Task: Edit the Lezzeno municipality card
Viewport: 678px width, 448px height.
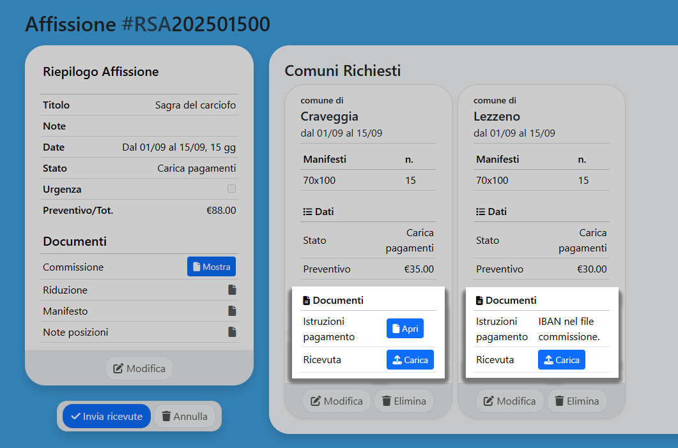Action: pyautogui.click(x=509, y=401)
